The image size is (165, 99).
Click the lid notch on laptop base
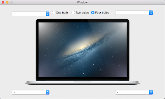click(x=82, y=82)
